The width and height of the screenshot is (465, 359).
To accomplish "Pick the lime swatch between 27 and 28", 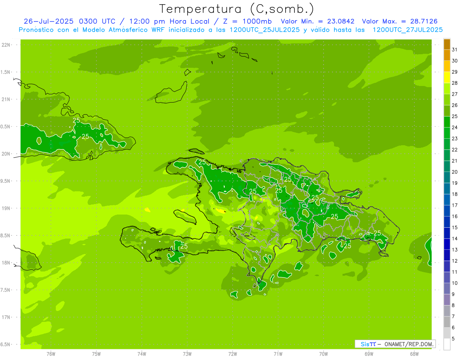I will [447, 89].
